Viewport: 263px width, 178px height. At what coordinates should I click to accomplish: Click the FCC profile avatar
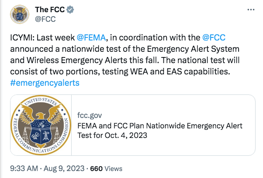pos(20,14)
